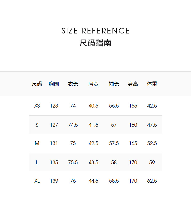Click the 衣长 column header

pyautogui.click(x=73, y=84)
